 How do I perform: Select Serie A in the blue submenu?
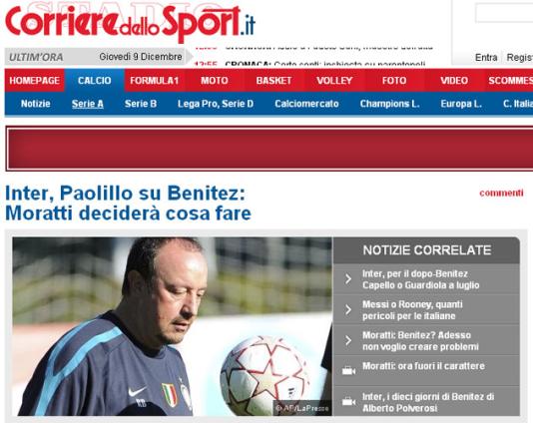88,104
